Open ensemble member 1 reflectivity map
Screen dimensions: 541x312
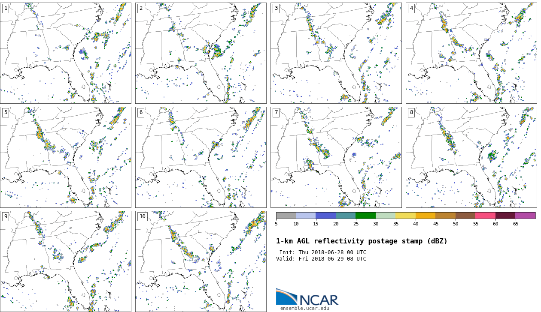click(x=66, y=53)
